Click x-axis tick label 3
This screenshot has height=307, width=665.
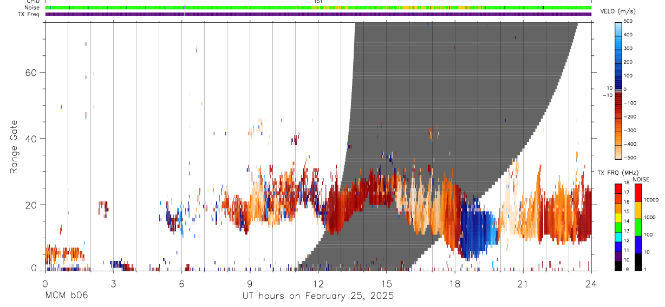pos(113,283)
